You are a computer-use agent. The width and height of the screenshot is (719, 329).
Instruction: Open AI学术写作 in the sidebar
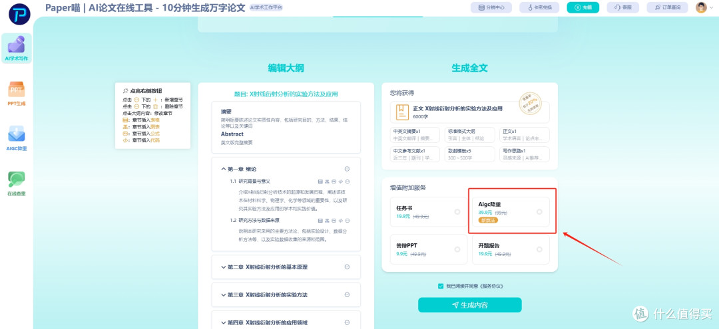pyautogui.click(x=17, y=48)
